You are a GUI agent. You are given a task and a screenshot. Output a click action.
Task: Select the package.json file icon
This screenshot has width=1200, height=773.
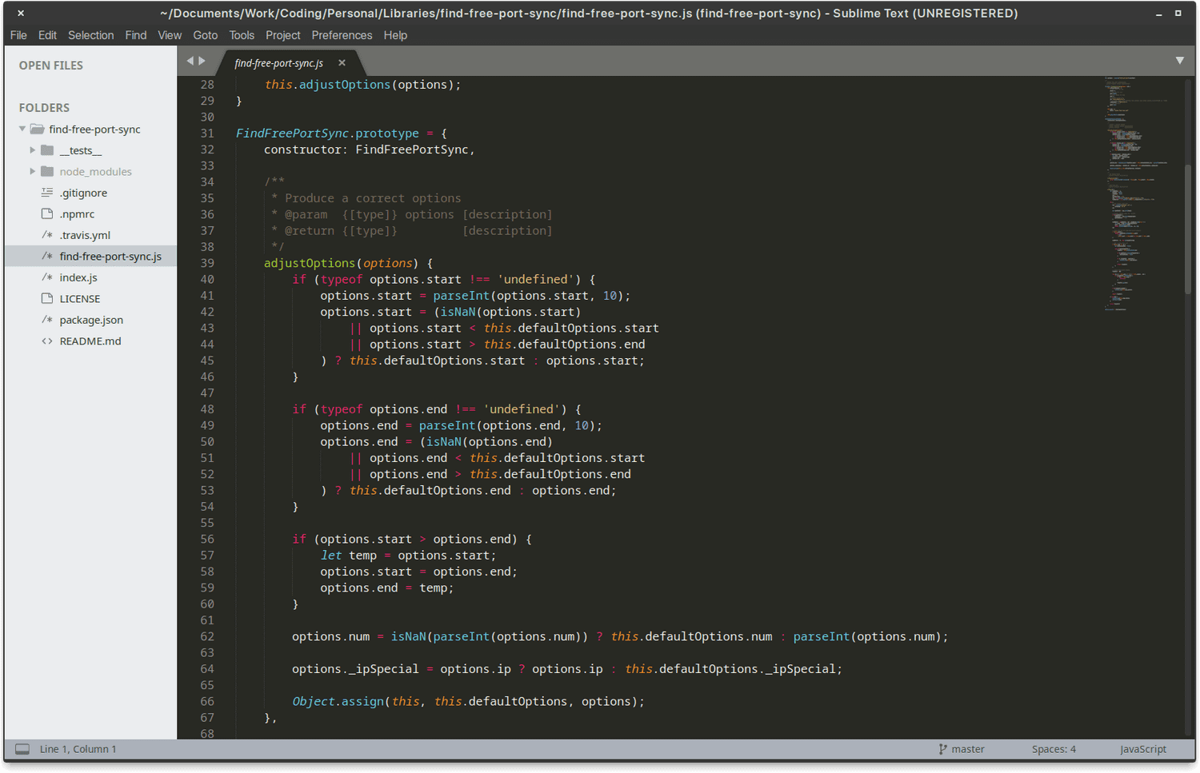tap(46, 319)
